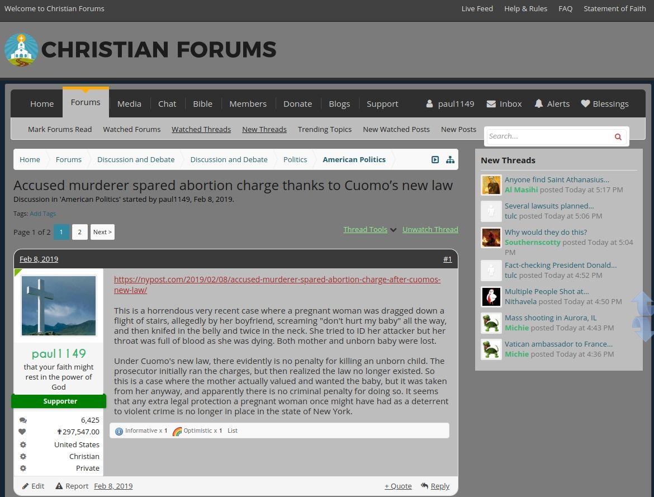
Task: Click the search magnifier icon
Action: coord(618,136)
